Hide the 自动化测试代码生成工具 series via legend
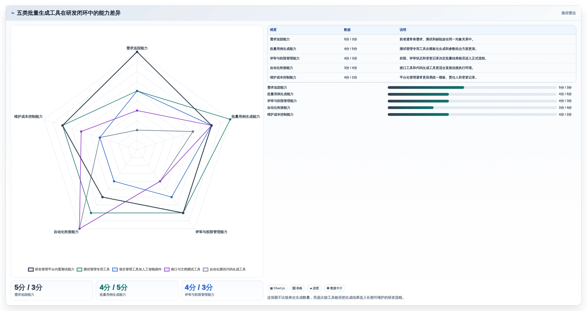The height and width of the screenshot is (311, 587). 206,270
